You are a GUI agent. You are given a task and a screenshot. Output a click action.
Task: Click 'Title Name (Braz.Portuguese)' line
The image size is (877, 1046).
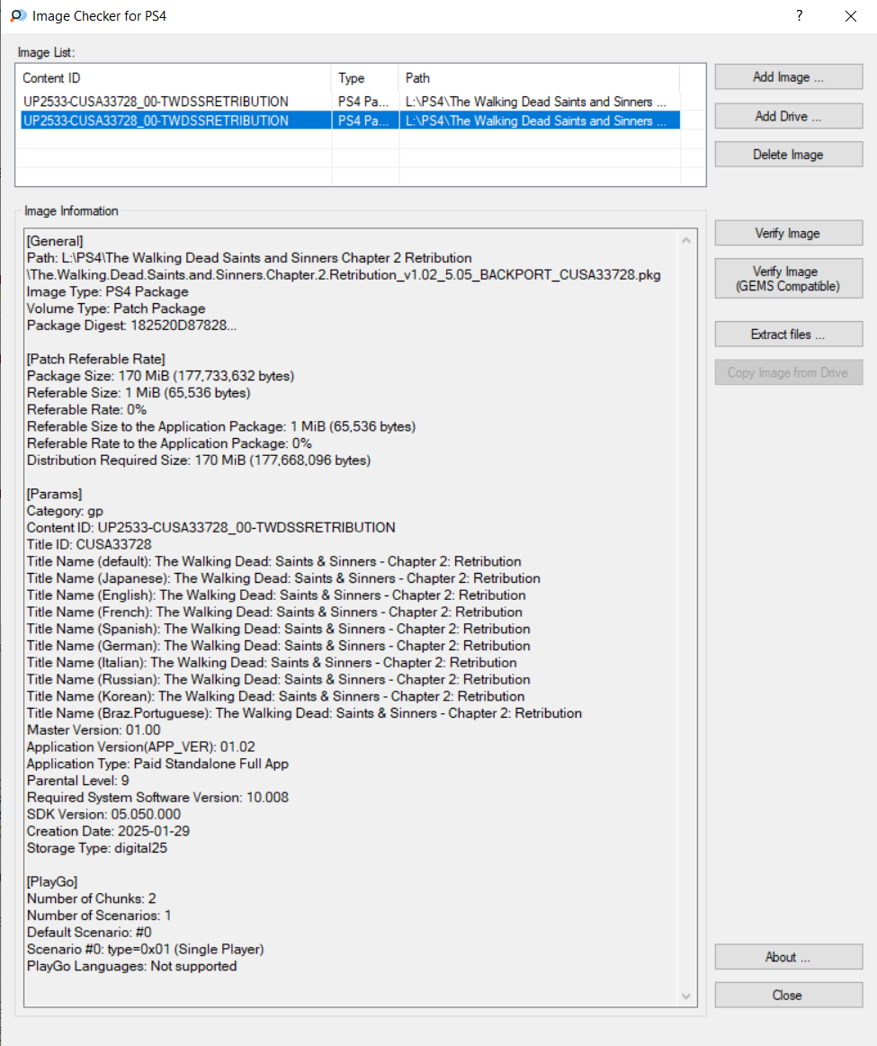(304, 713)
